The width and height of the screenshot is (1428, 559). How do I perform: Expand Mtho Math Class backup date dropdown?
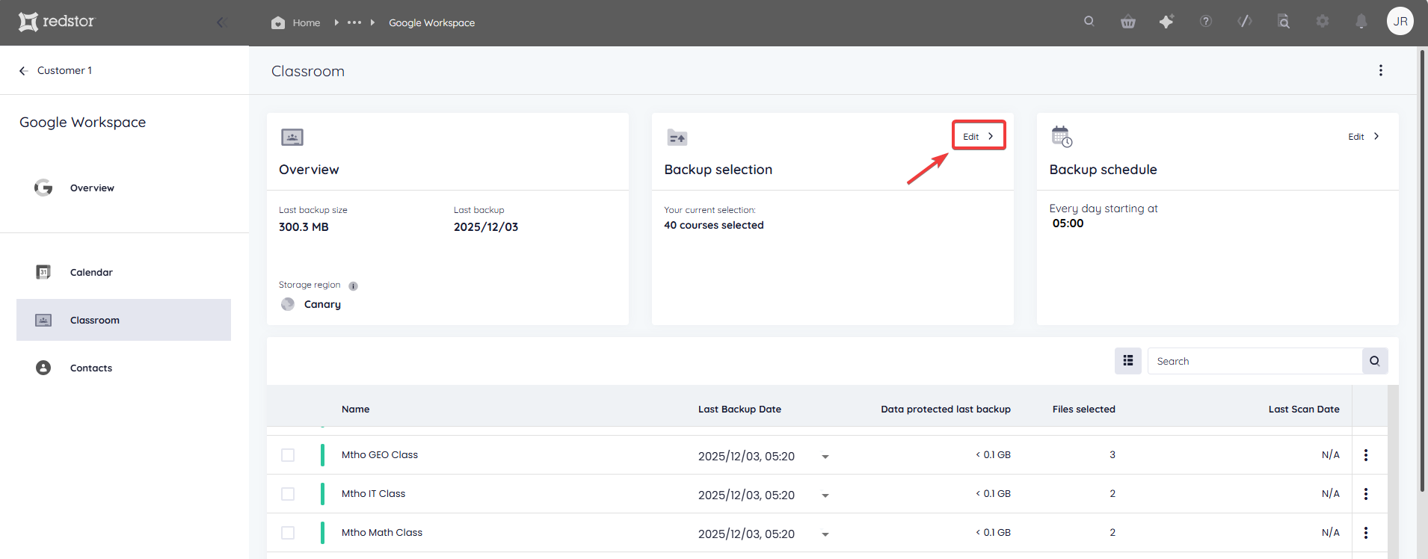point(825,534)
